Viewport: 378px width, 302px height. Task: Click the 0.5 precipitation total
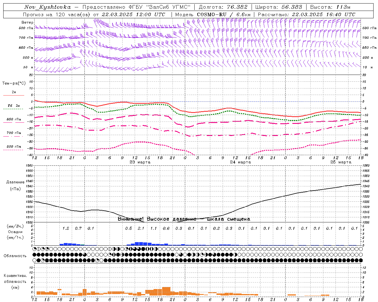(128, 228)
